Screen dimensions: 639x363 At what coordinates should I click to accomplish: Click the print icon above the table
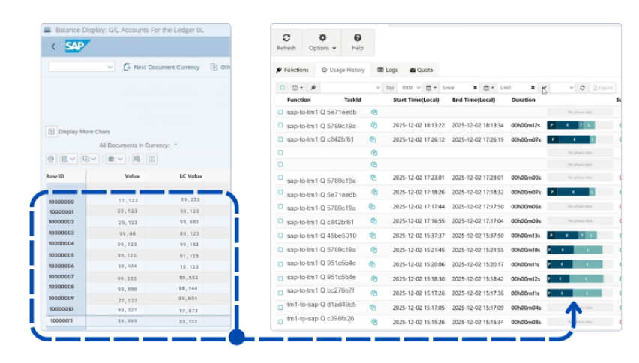click(51, 159)
